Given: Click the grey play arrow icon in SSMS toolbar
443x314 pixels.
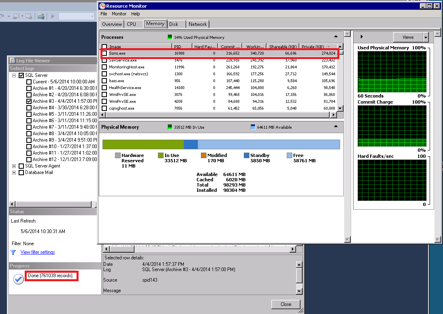Looking at the screenshot, I should click(52, 16).
